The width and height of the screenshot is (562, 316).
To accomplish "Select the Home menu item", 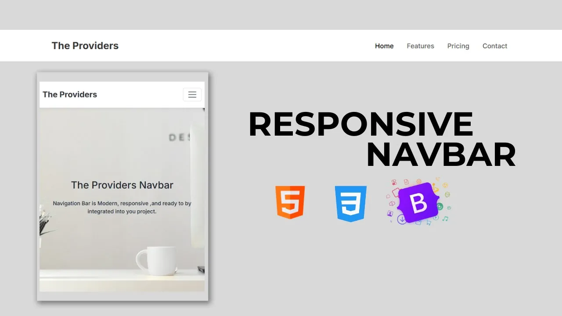I will pyautogui.click(x=384, y=46).
